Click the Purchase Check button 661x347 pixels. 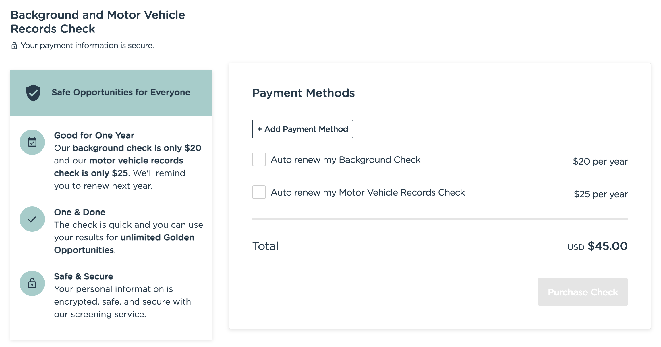point(583,292)
